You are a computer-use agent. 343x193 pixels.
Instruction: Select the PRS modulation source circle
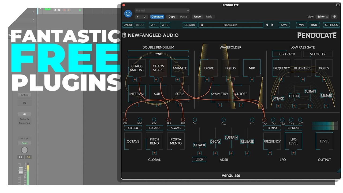tap(169, 120)
